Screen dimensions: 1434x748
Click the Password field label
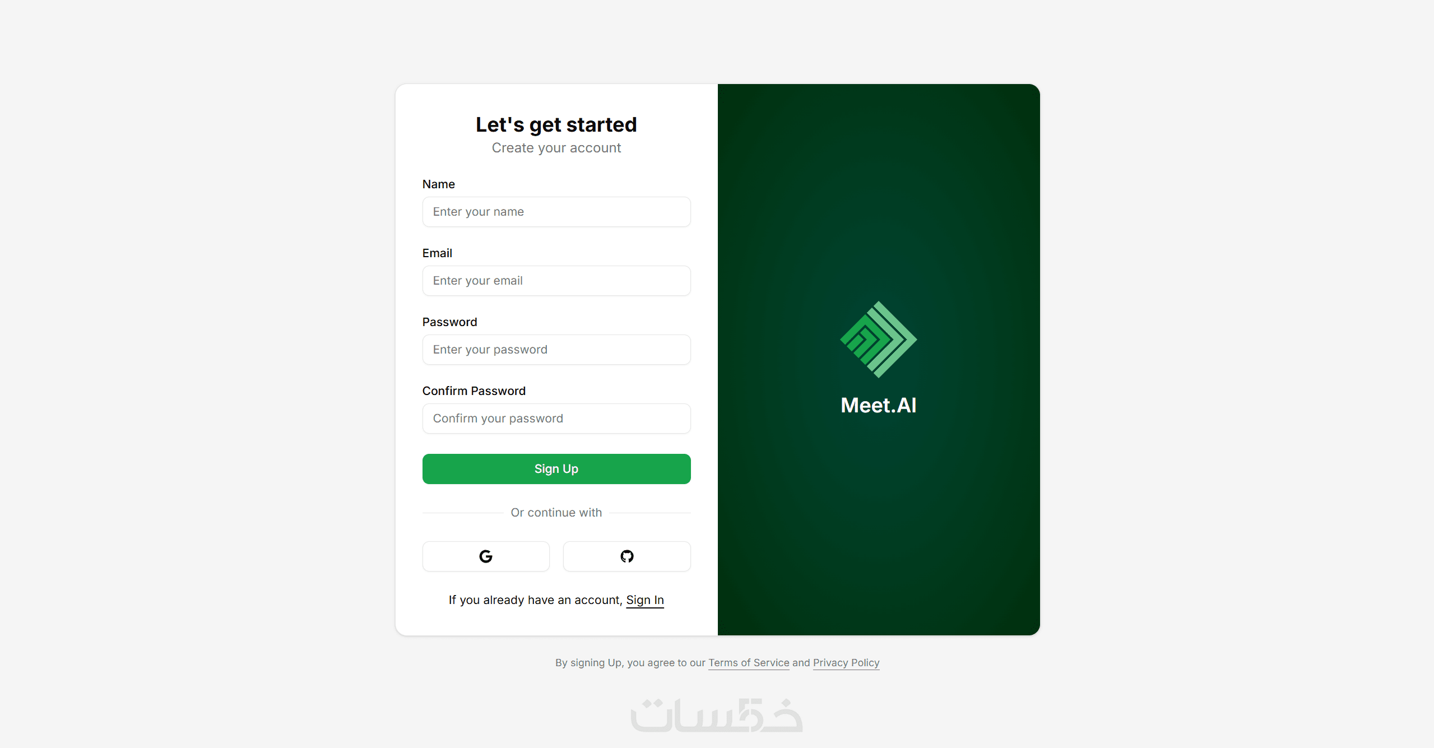click(x=450, y=322)
